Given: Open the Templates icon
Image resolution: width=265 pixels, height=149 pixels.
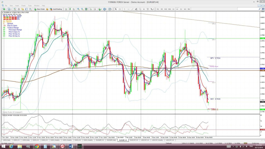Looking at the screenshot, I should (x=109, y=9).
